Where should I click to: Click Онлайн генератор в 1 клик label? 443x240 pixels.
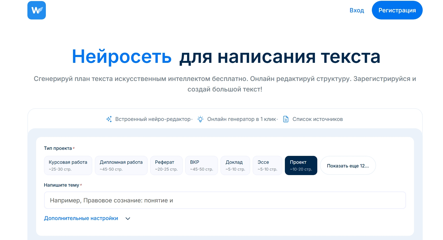pyautogui.click(x=241, y=119)
